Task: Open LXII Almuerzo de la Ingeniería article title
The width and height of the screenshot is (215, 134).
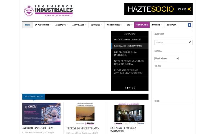Action: click(123, 130)
